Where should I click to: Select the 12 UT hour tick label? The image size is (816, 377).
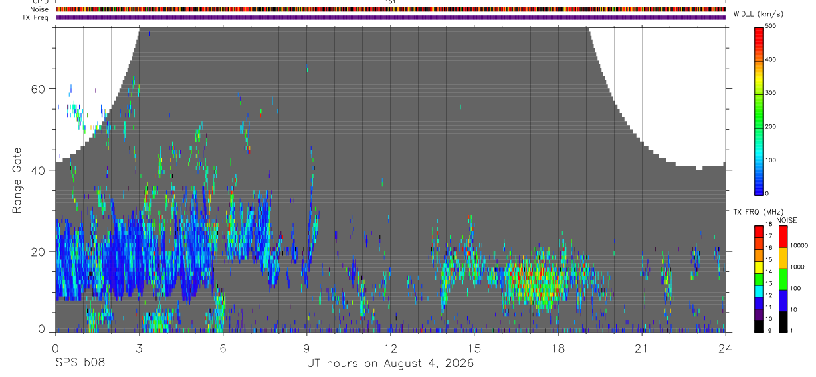(x=390, y=348)
